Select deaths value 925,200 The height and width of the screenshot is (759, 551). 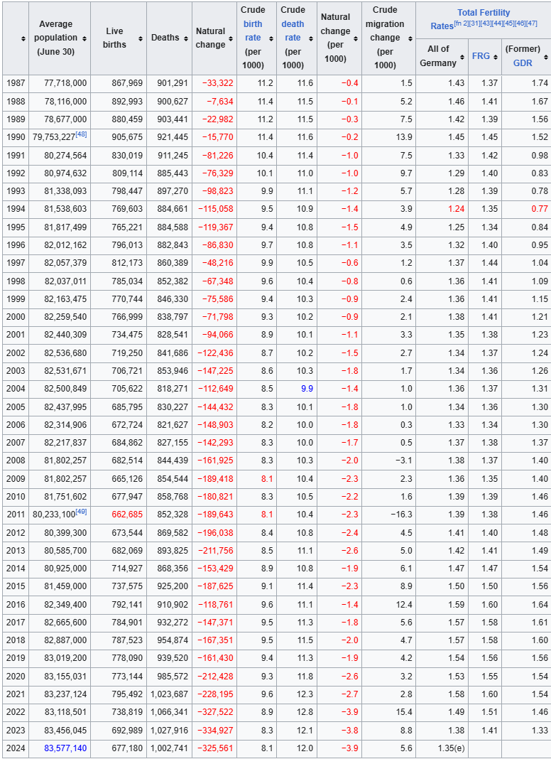tap(173, 586)
